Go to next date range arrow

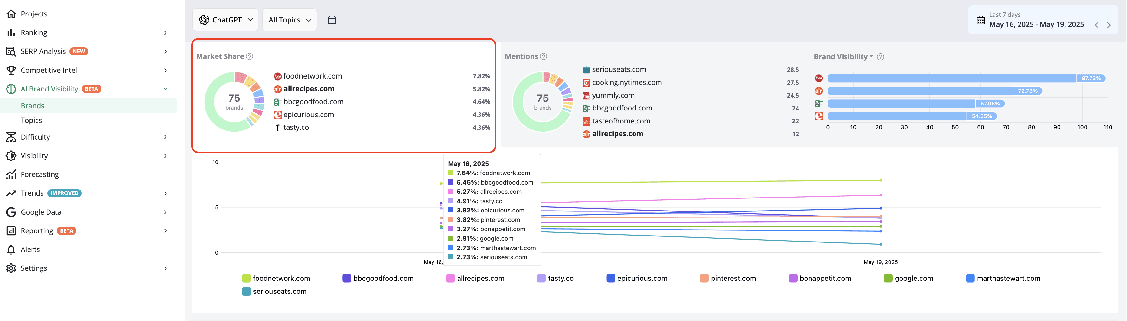coord(1109,25)
